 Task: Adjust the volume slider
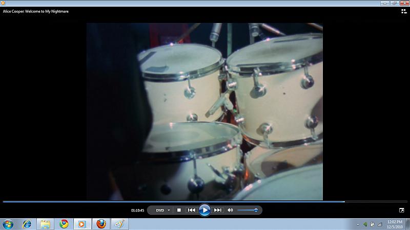tap(248, 210)
